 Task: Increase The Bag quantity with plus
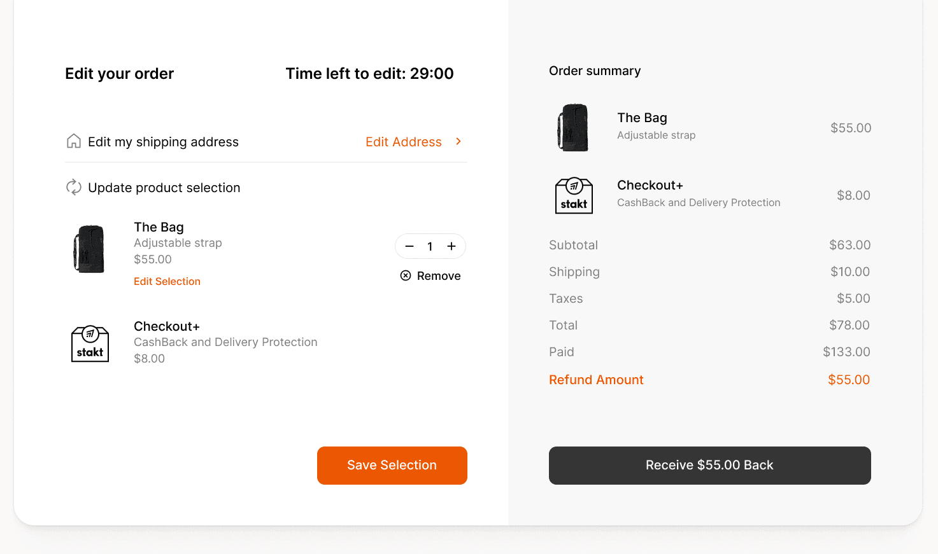pyautogui.click(x=451, y=246)
